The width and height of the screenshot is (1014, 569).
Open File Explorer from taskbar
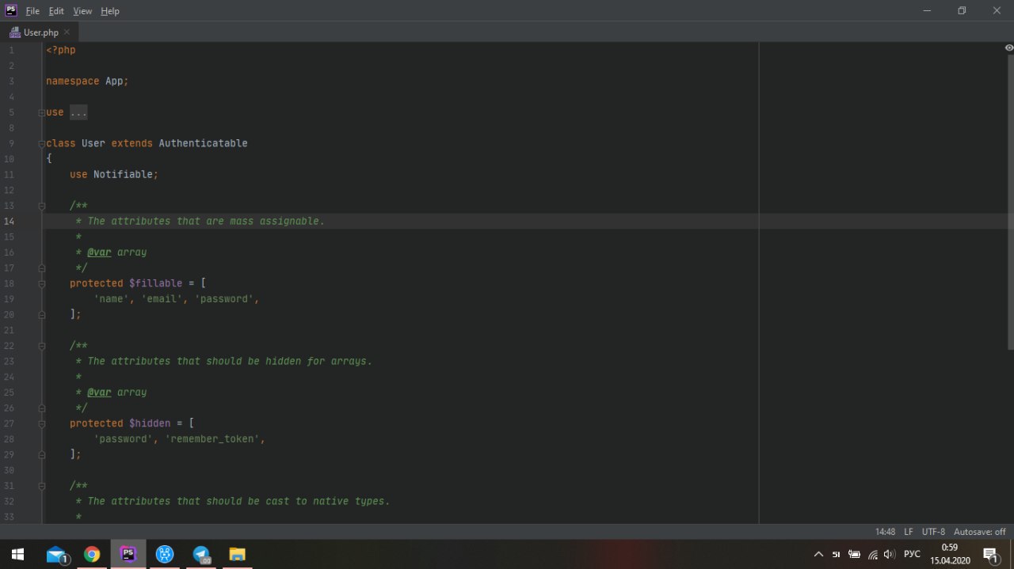[x=238, y=554]
